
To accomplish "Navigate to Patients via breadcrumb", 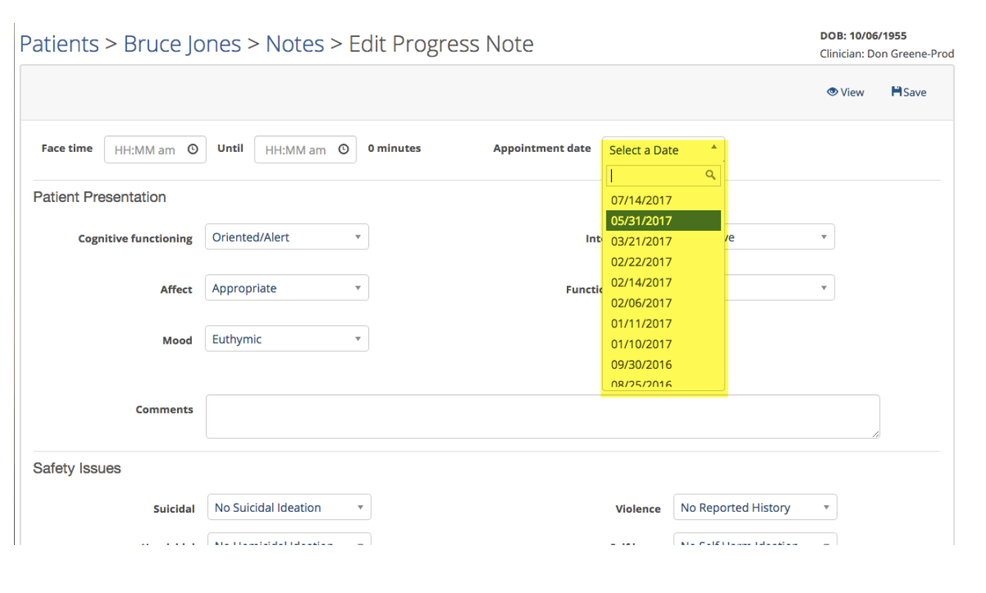I will click(59, 44).
